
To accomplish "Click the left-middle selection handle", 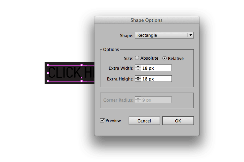I will 48,73.
